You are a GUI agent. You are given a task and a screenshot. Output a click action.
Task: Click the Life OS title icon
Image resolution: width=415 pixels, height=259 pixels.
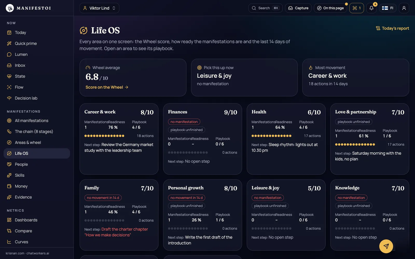tap(84, 31)
